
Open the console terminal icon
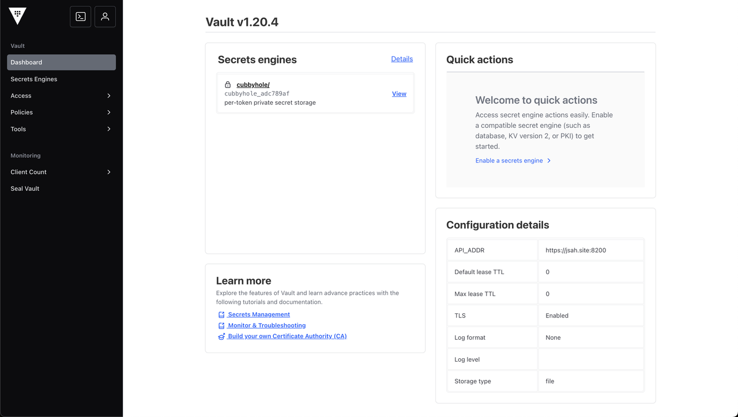coord(81,17)
